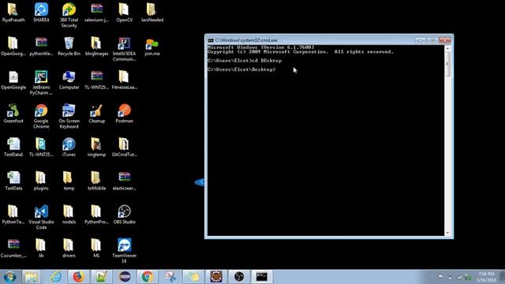
Task: Select the elasticsear archive icon
Action: tap(125, 181)
